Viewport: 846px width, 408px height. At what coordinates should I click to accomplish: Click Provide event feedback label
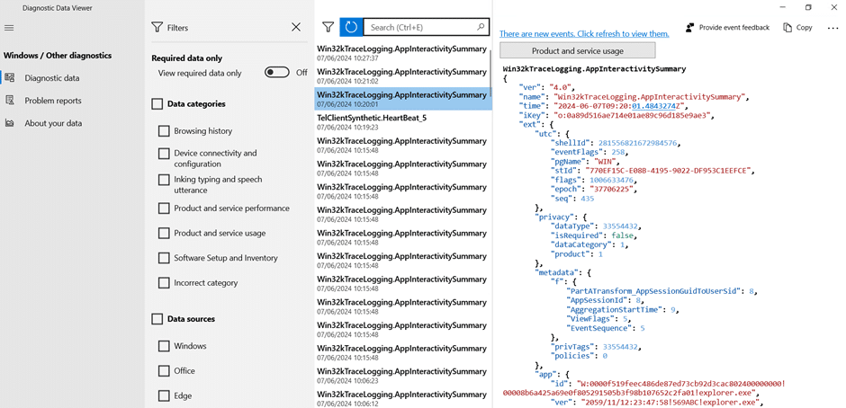pos(734,28)
